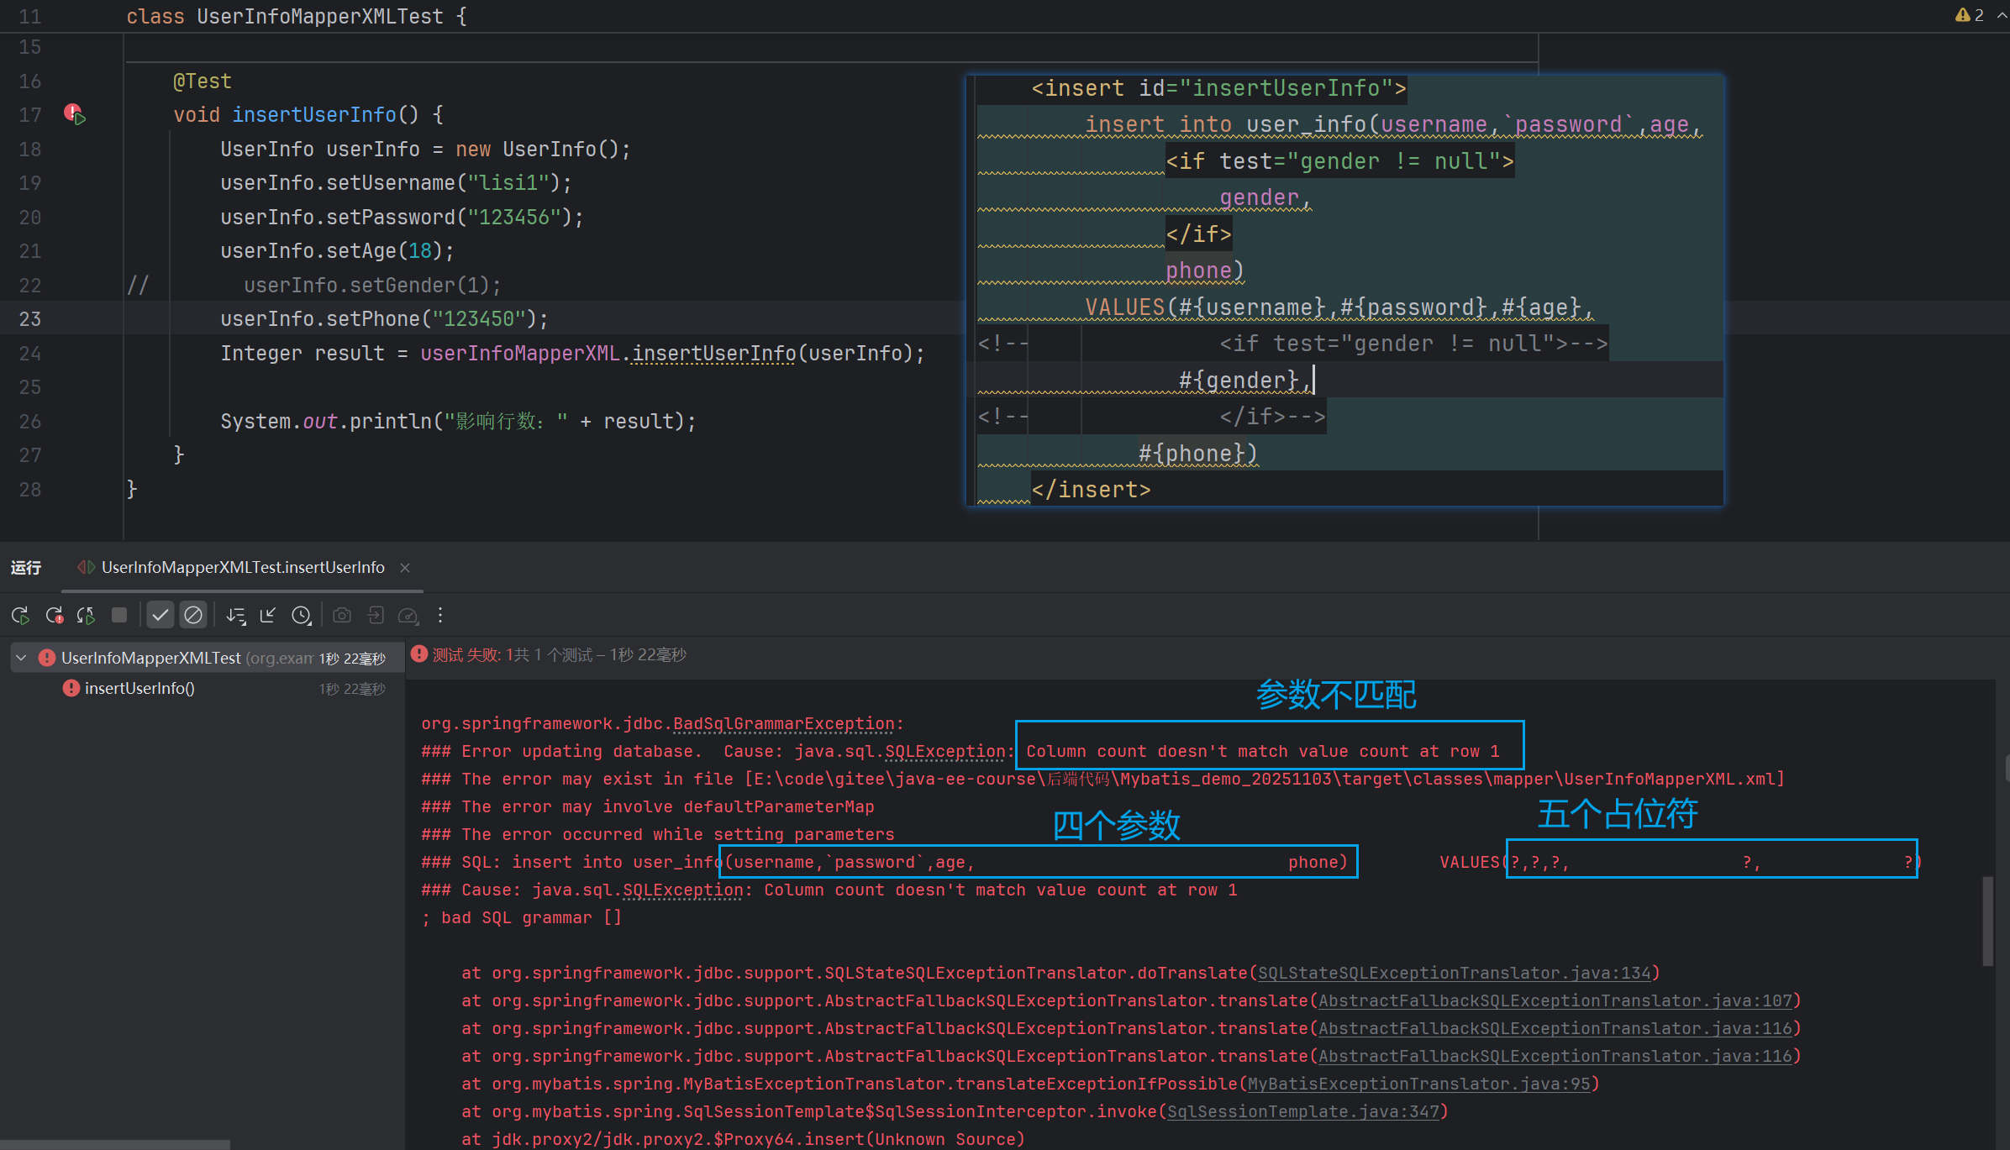
Task: Click the warnings indicator in editor corner
Action: pos(1969,15)
